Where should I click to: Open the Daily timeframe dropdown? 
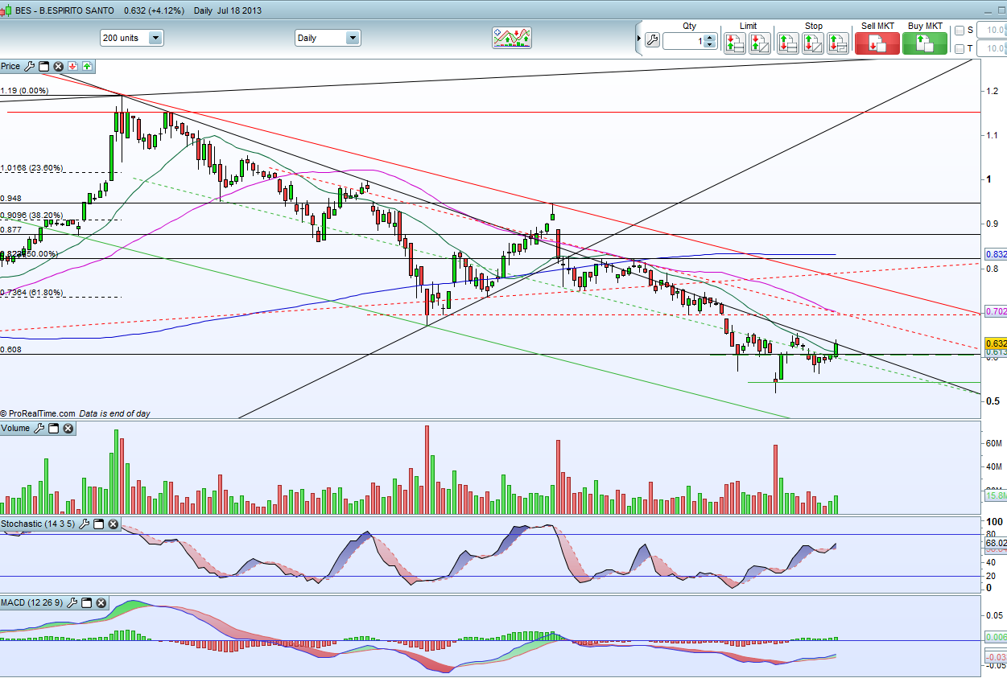(x=328, y=38)
